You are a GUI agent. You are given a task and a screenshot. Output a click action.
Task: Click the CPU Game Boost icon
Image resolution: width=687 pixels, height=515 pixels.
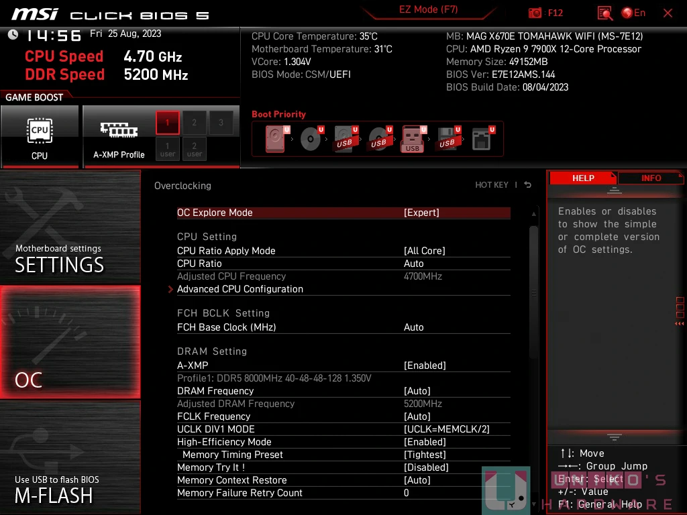tap(40, 131)
